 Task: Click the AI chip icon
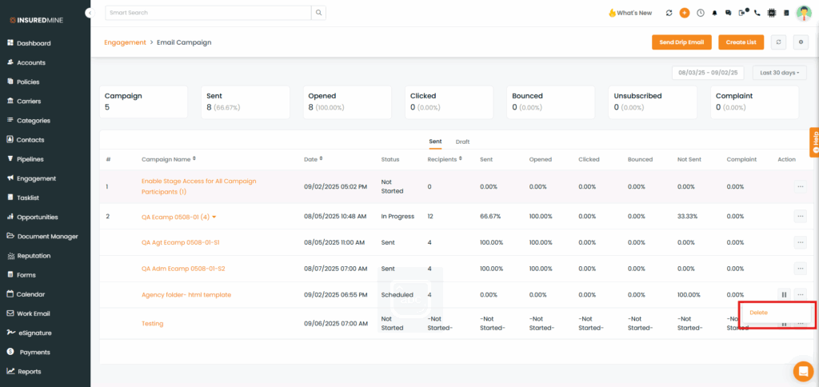click(x=772, y=13)
